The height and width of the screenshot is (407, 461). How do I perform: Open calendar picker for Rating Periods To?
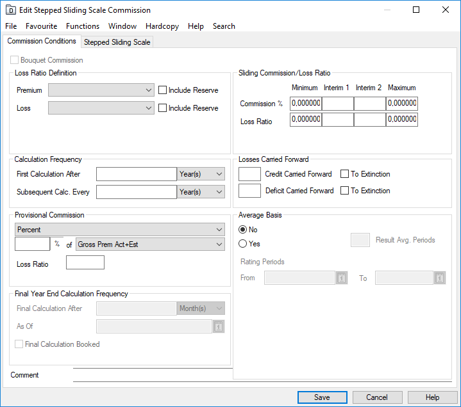point(439,278)
